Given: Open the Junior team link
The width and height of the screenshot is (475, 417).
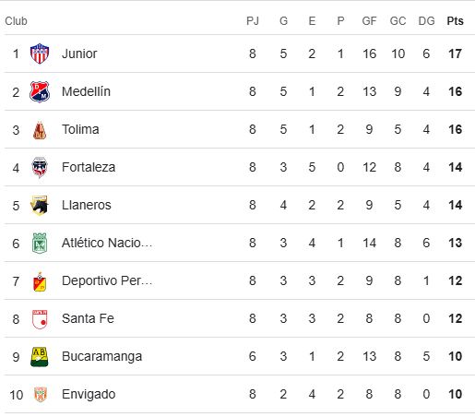Looking at the screenshot, I should [79, 54].
